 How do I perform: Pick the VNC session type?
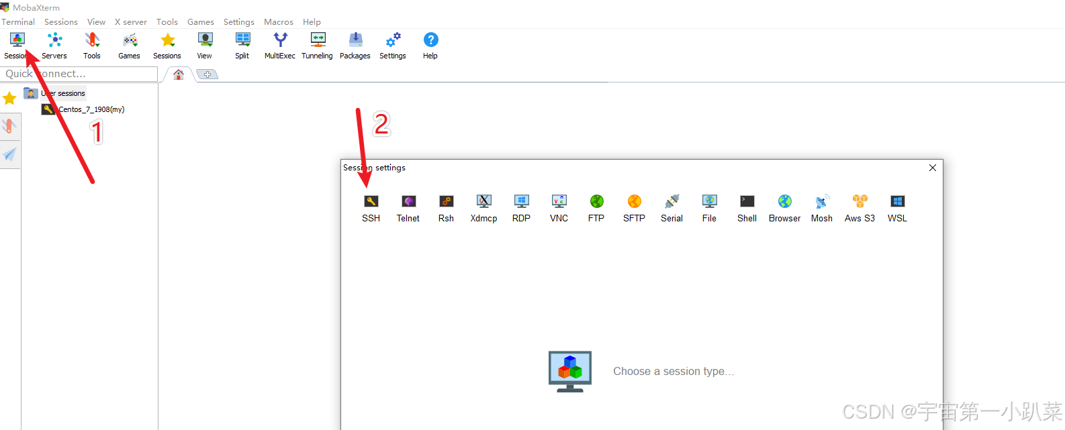click(x=559, y=209)
